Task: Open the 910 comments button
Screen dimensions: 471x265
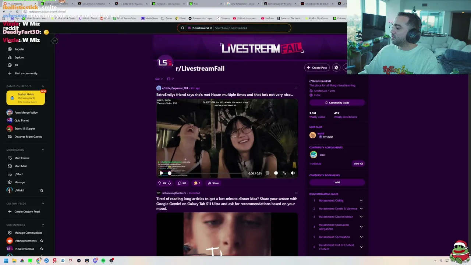Action: (x=182, y=183)
